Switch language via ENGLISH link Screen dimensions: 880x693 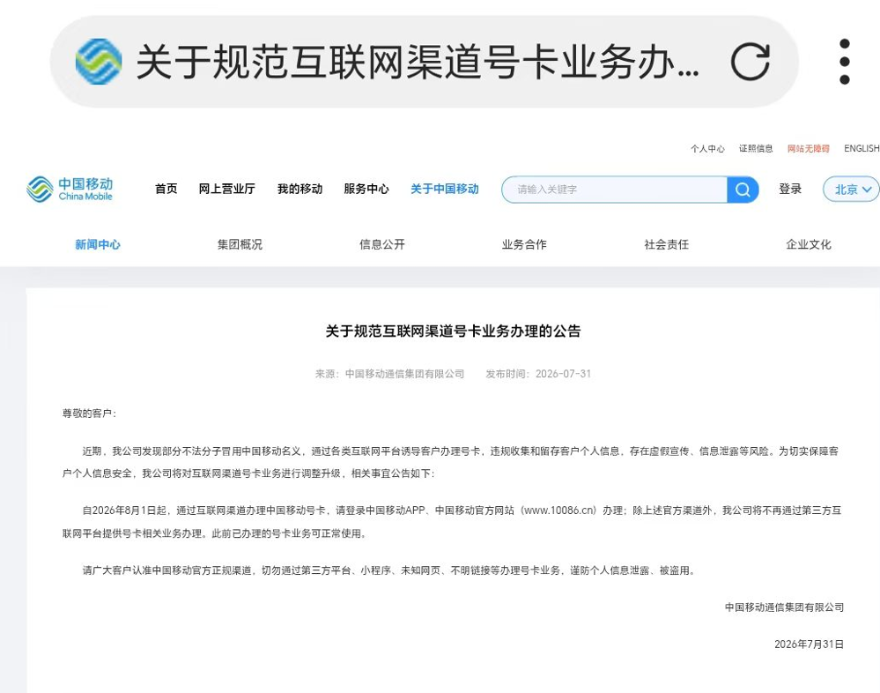[862, 148]
